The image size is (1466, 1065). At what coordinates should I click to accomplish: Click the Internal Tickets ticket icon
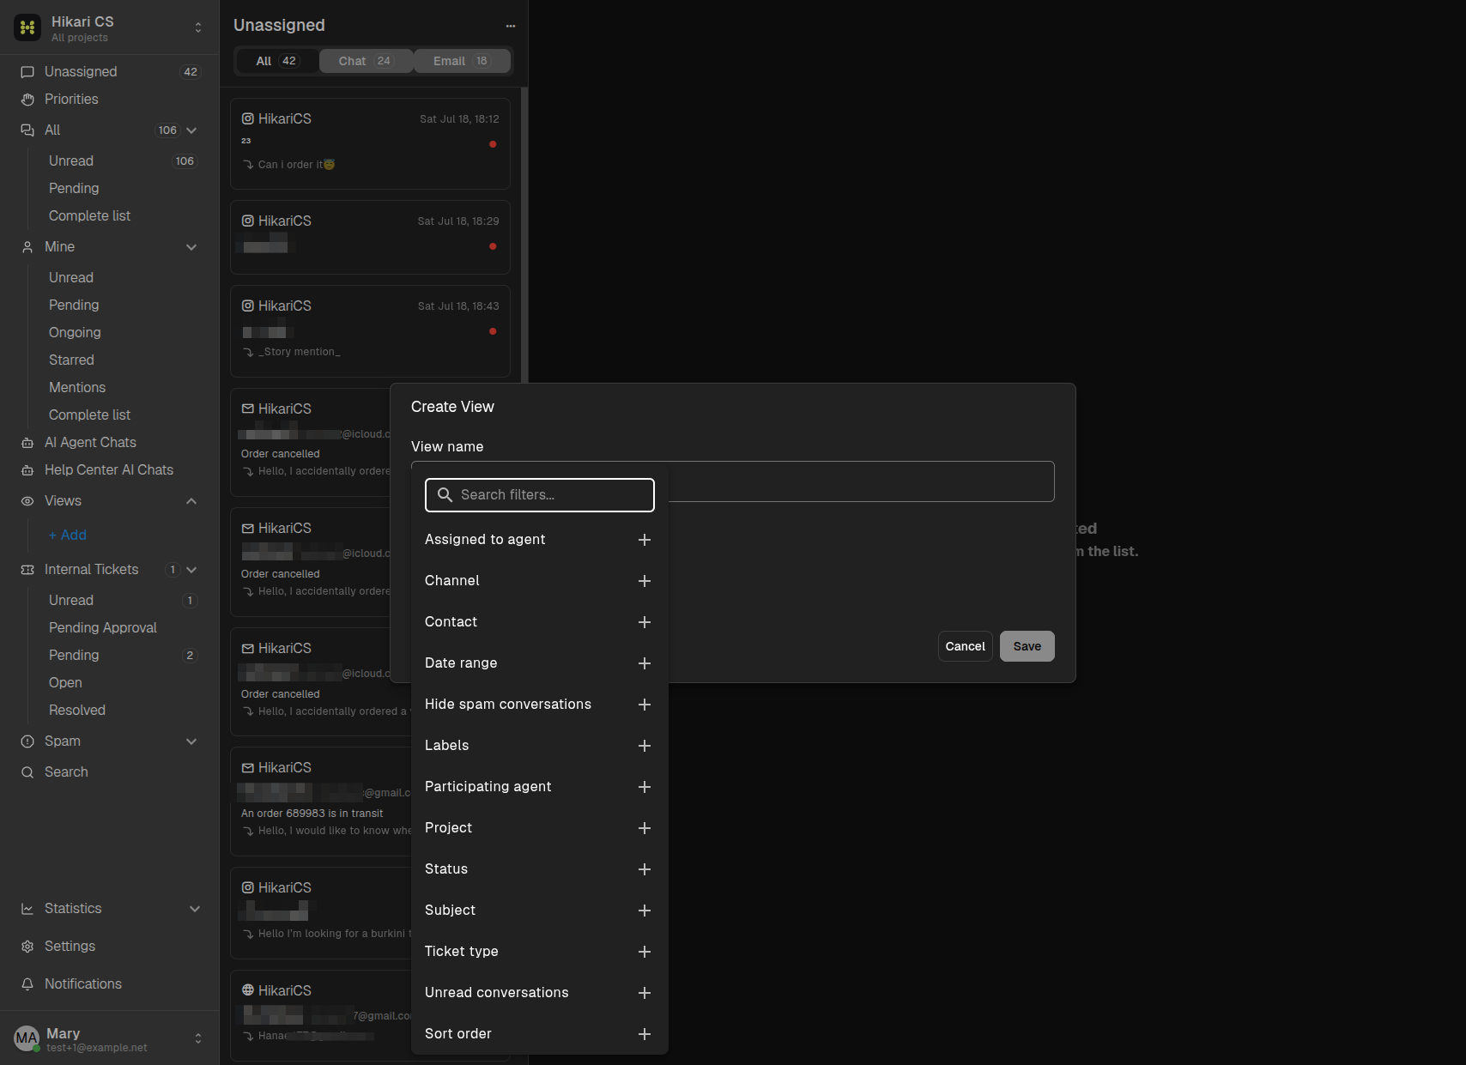27,570
